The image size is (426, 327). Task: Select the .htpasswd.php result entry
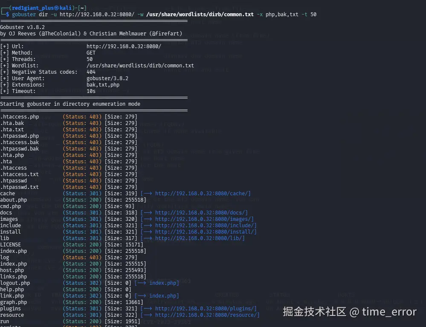click(19, 136)
